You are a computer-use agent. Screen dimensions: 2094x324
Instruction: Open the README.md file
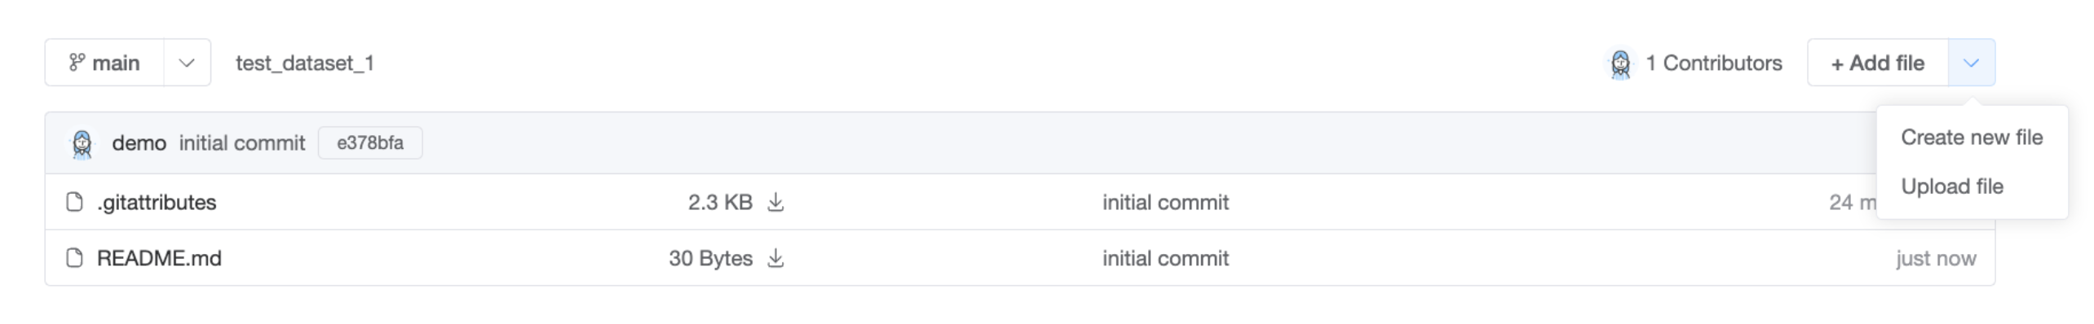[x=159, y=258]
